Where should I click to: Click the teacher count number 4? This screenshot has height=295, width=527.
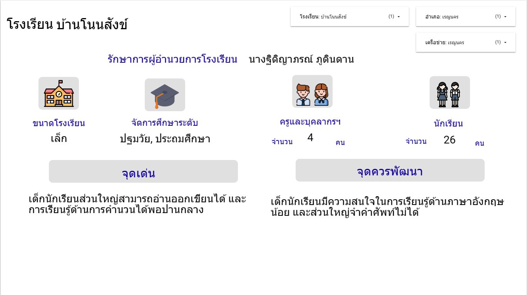pos(310,138)
